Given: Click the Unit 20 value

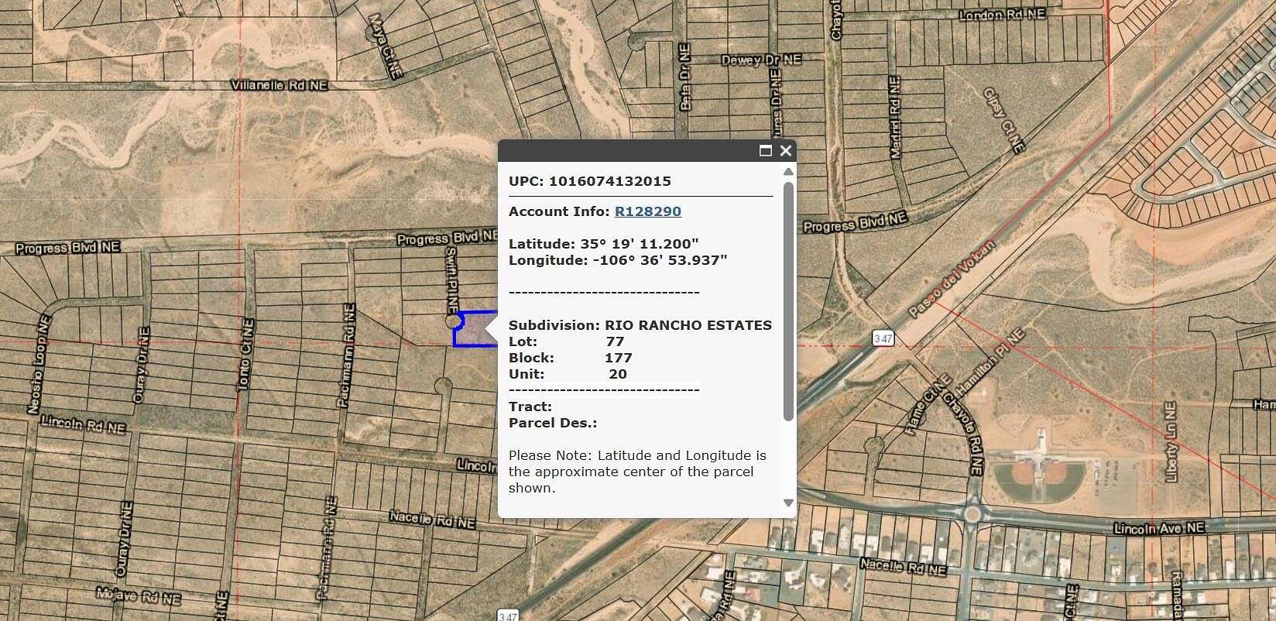Looking at the screenshot, I should click(618, 374).
